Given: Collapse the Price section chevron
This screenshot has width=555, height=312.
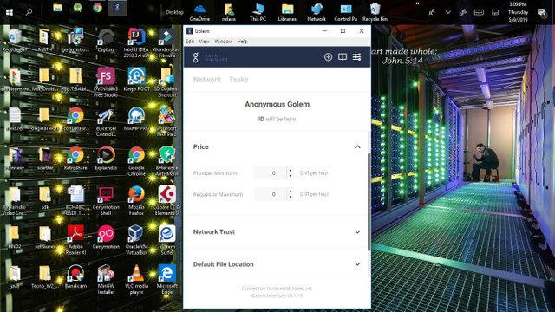Looking at the screenshot, I should (x=357, y=146).
